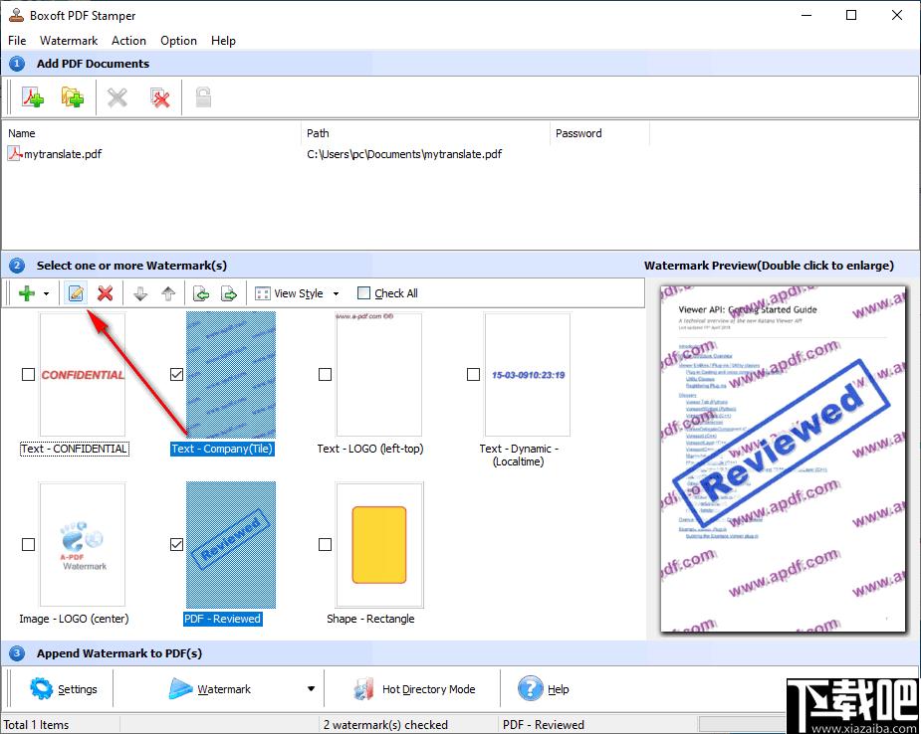This screenshot has height=734, width=921.
Task: Click the mytranslate.pdf file icon
Action: tap(15, 154)
